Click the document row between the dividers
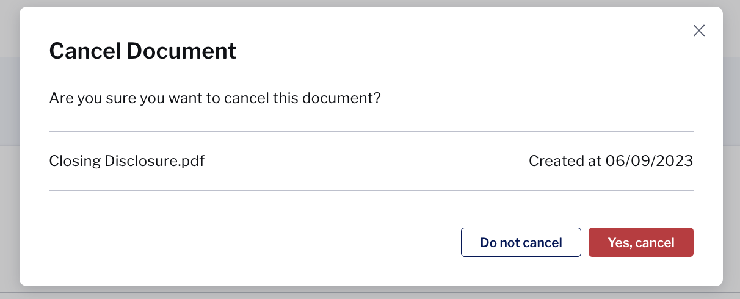740x299 pixels. pos(371,161)
